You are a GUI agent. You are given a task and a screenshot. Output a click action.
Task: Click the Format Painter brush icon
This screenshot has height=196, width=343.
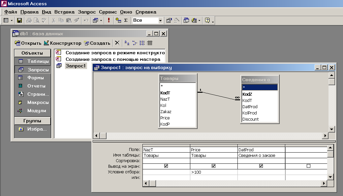(x=76, y=20)
